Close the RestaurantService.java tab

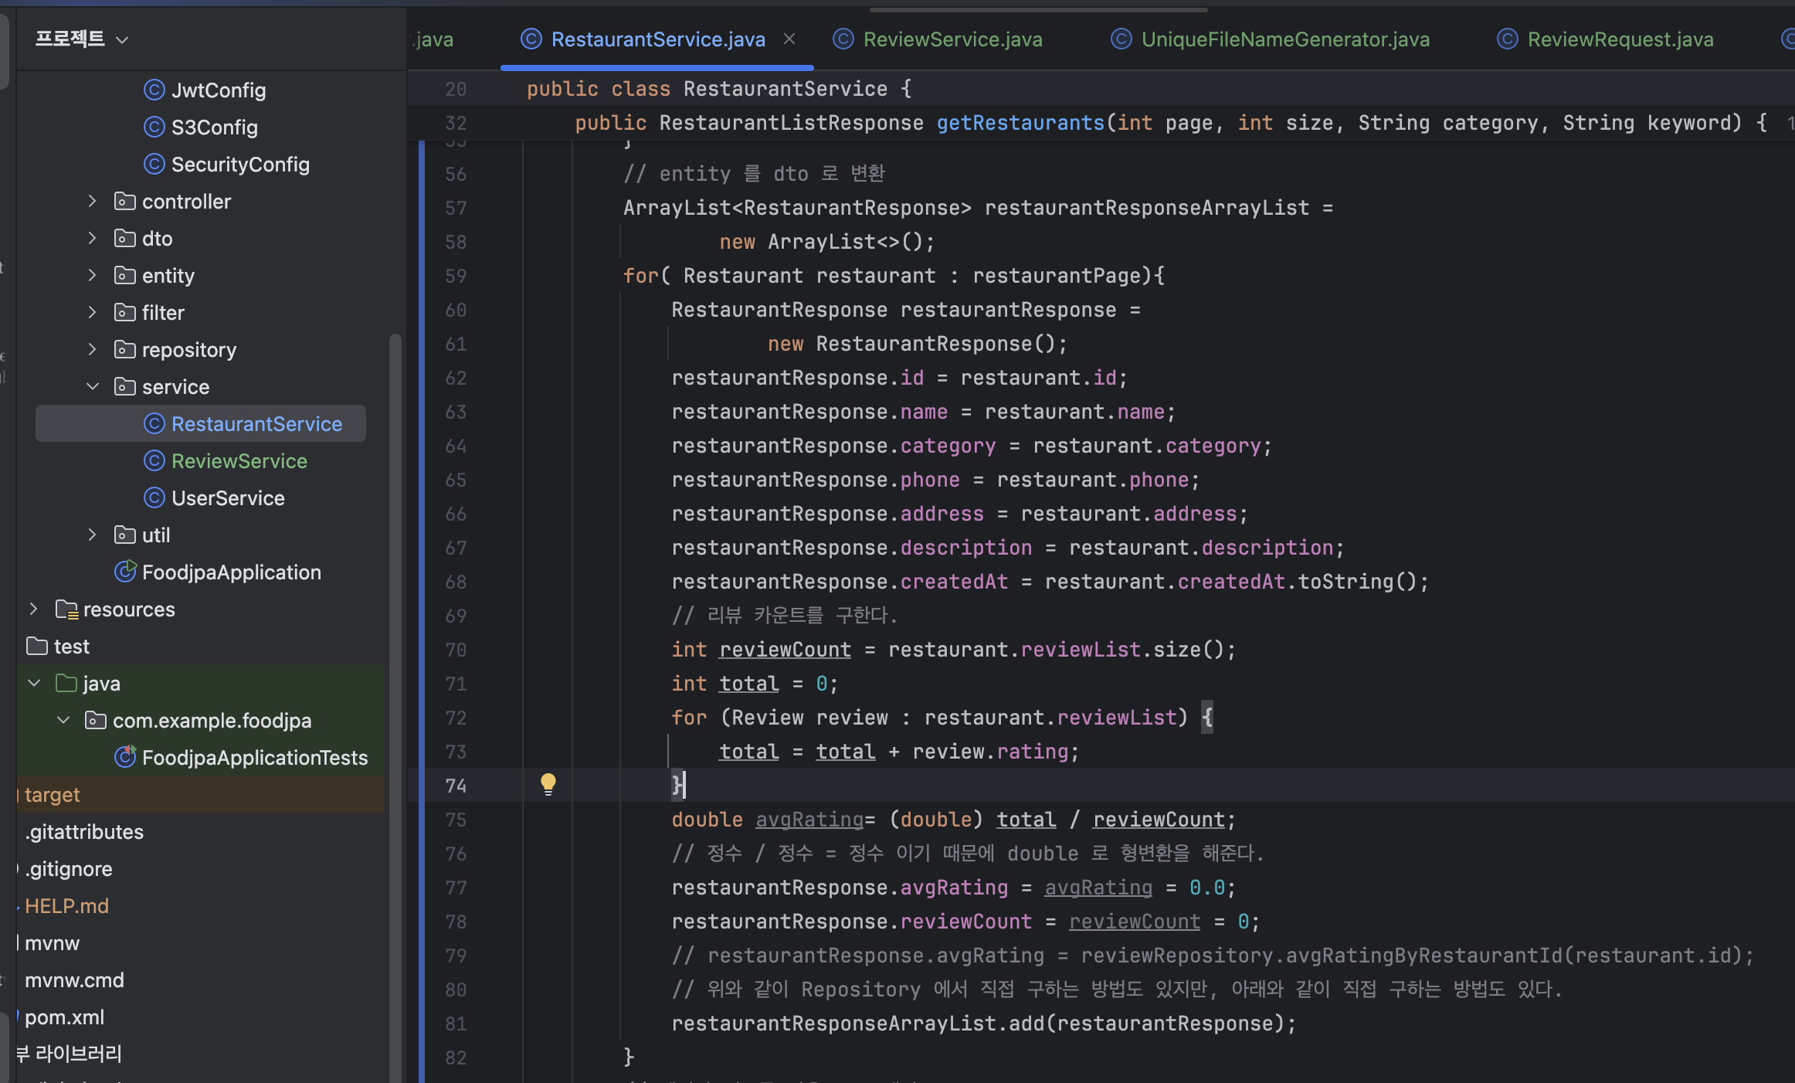(789, 39)
